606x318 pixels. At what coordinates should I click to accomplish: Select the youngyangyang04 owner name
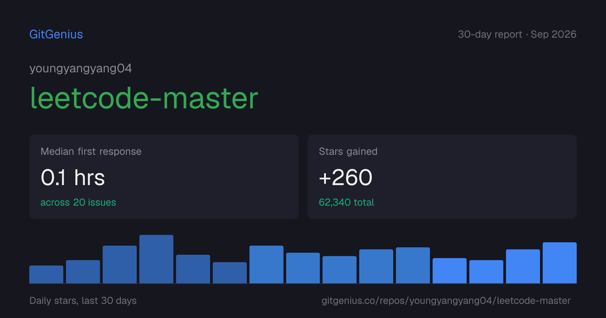pyautogui.click(x=81, y=69)
